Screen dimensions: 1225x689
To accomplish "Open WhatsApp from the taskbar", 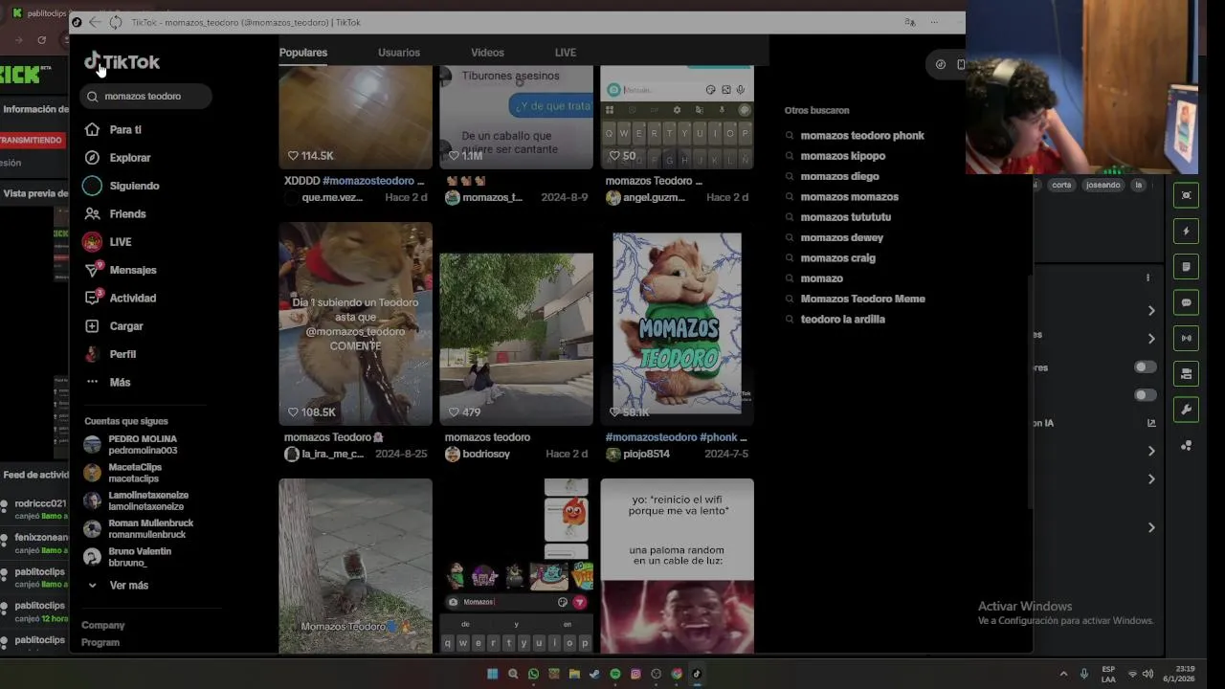I will [x=533, y=674].
